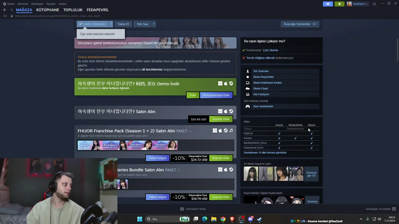Click the SteamOS icon on the Satın Alın row
This screenshot has width=399, height=224.
pos(231,111)
